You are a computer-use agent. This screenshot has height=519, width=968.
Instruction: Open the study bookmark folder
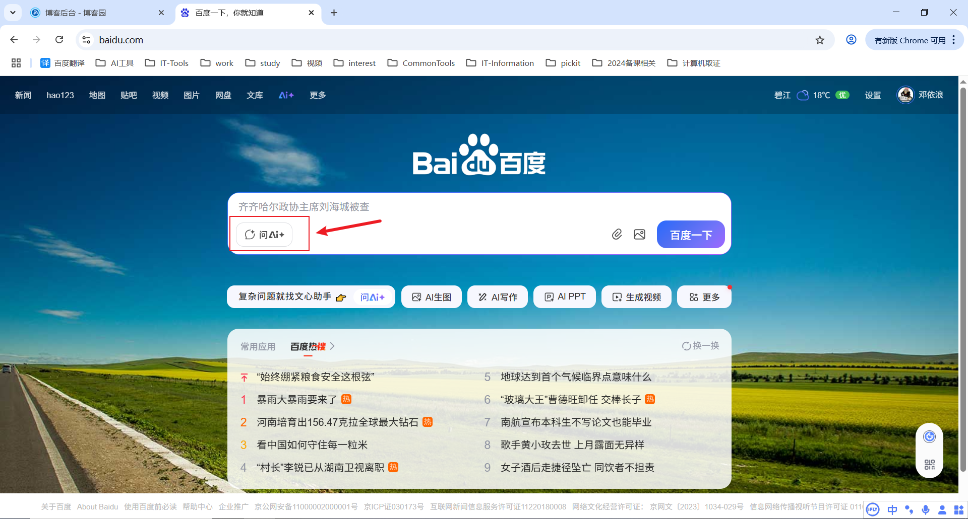263,63
